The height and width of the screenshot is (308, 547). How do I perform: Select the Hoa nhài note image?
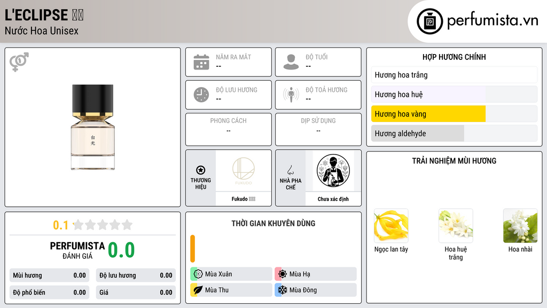tap(520, 226)
